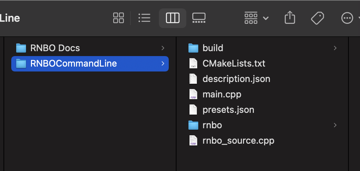
Task: Click the presets.json file icon
Action: click(x=193, y=110)
